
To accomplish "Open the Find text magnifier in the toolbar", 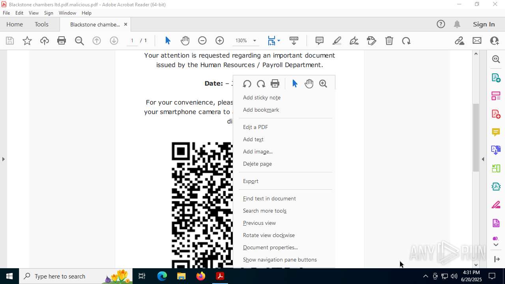I will pyautogui.click(x=79, y=41).
